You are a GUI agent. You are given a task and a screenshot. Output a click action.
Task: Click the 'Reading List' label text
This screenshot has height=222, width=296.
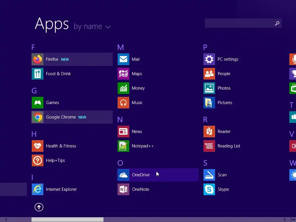[x=229, y=146]
